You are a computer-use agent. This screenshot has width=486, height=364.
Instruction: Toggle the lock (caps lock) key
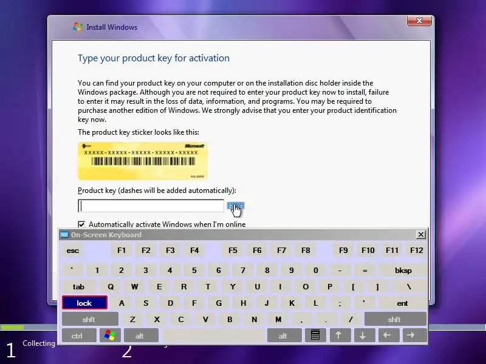coord(84,303)
